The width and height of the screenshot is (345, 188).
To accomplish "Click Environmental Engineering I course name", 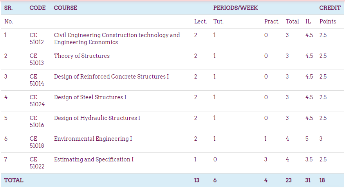I will tap(93, 139).
